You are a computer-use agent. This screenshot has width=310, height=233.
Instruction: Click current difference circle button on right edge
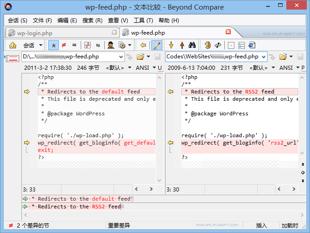point(303,173)
